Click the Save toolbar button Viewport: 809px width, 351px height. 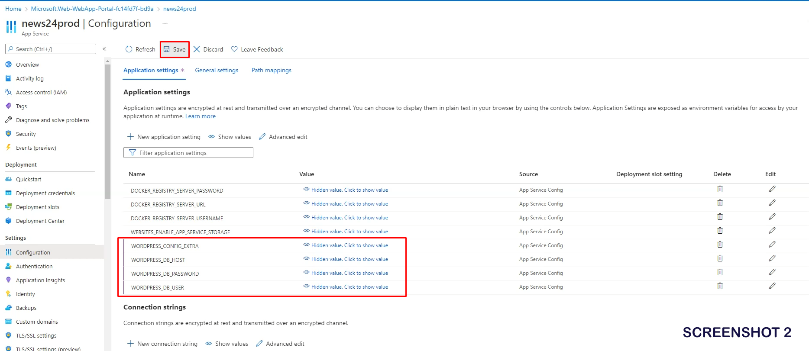click(175, 49)
